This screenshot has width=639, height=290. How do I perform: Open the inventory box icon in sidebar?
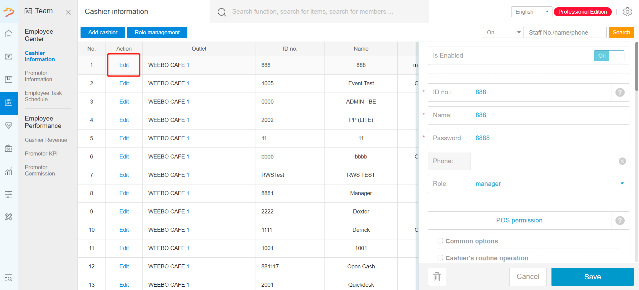[x=9, y=79]
